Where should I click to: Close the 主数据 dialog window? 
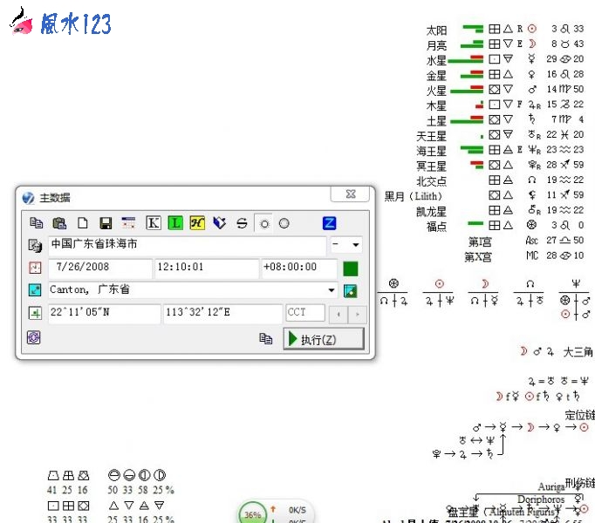click(350, 195)
